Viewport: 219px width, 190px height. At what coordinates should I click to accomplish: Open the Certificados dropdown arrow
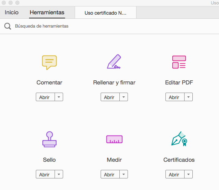point(188,174)
